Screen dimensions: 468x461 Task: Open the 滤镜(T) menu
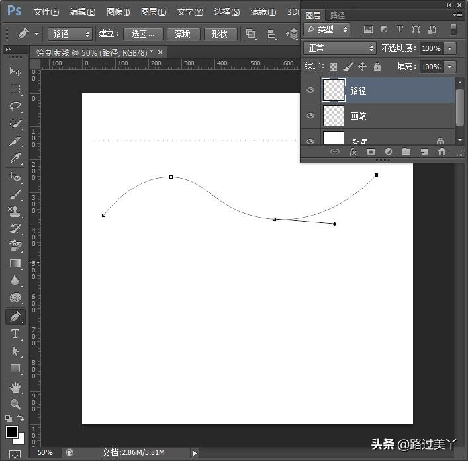tap(263, 12)
